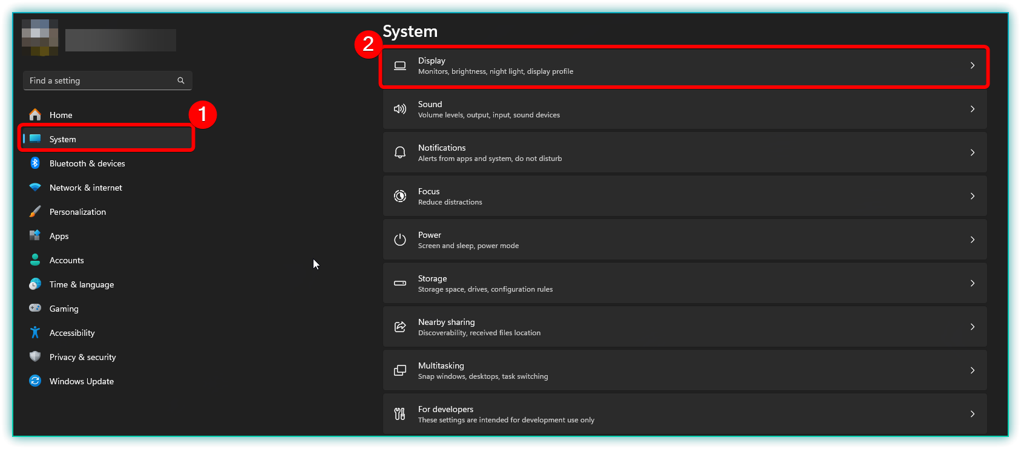Click the Accessibility figure icon
Image resolution: width=1021 pixels, height=449 pixels.
(35, 332)
